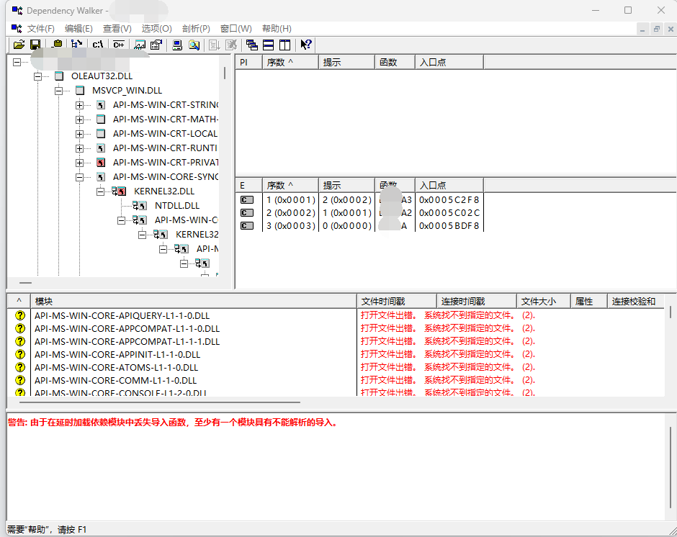Click the context Help arrow icon

click(x=306, y=45)
